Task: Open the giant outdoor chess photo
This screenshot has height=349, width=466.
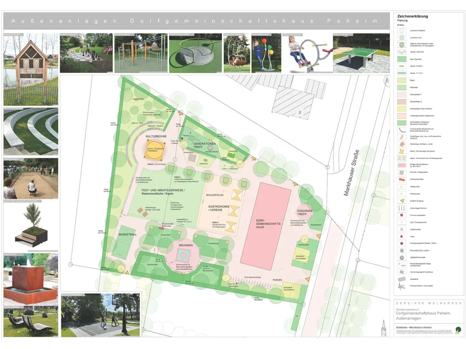Action: pos(86,53)
